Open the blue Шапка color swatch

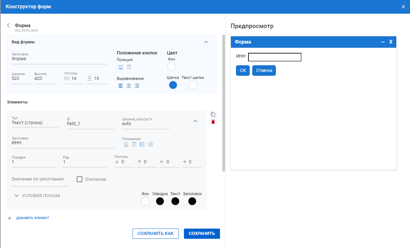[173, 85]
